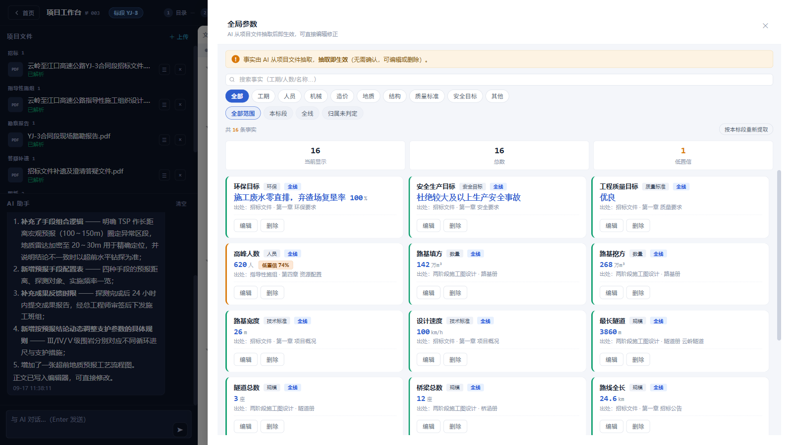Image resolution: width=791 pixels, height=445 pixels.
Task: Click the 低置信 74% badge on 高峰人数
Action: (275, 265)
